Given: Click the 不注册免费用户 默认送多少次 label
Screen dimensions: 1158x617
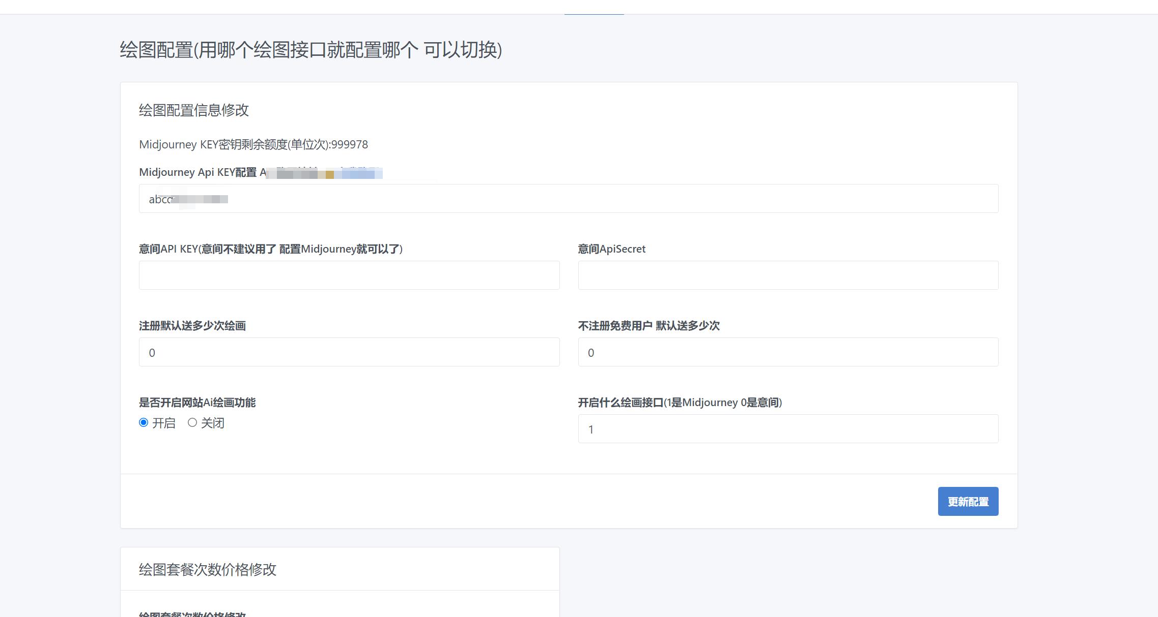Looking at the screenshot, I should pyautogui.click(x=648, y=326).
